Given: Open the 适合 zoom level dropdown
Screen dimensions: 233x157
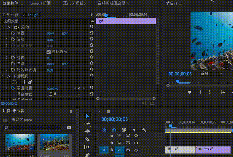Looking at the screenshot, I should click(x=211, y=73).
